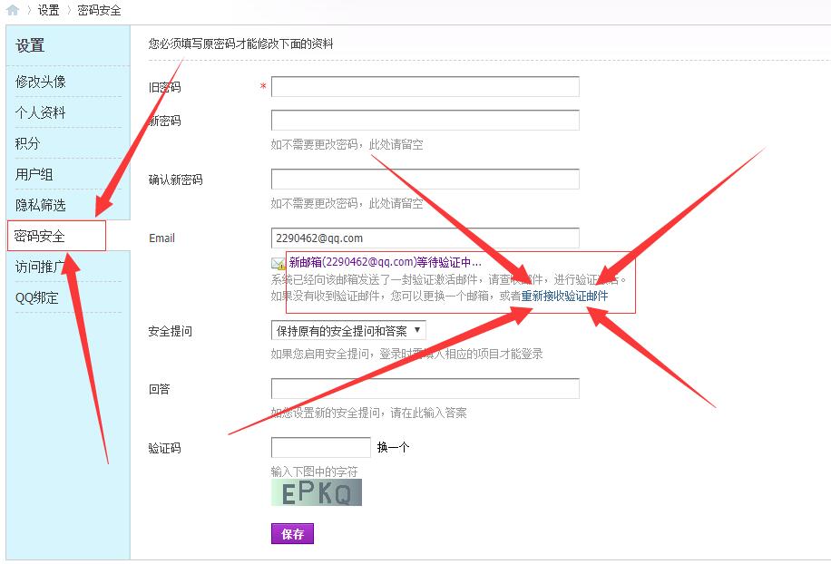Screen dimensions: 831x564
Task: Click the Email field with 2290462@qq.com
Action: click(x=425, y=238)
